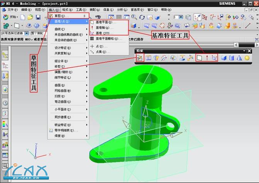Open the Part Navigator sidebar tab

(5, 66)
